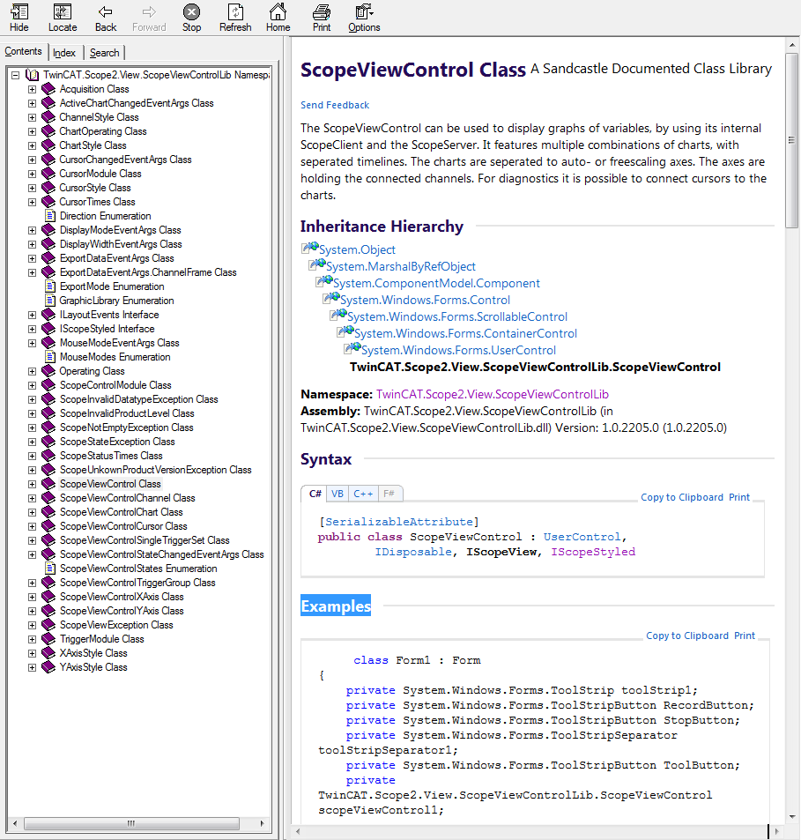Expand the IScopeStyled Interface node
Image resolution: width=801 pixels, height=840 pixels.
pyautogui.click(x=32, y=329)
